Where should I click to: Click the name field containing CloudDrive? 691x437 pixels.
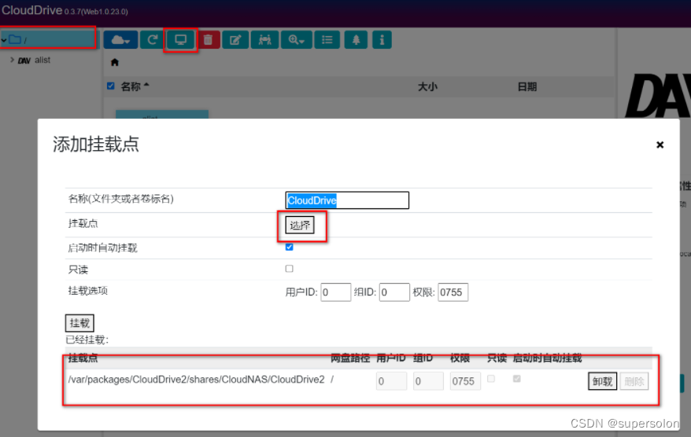pos(347,200)
